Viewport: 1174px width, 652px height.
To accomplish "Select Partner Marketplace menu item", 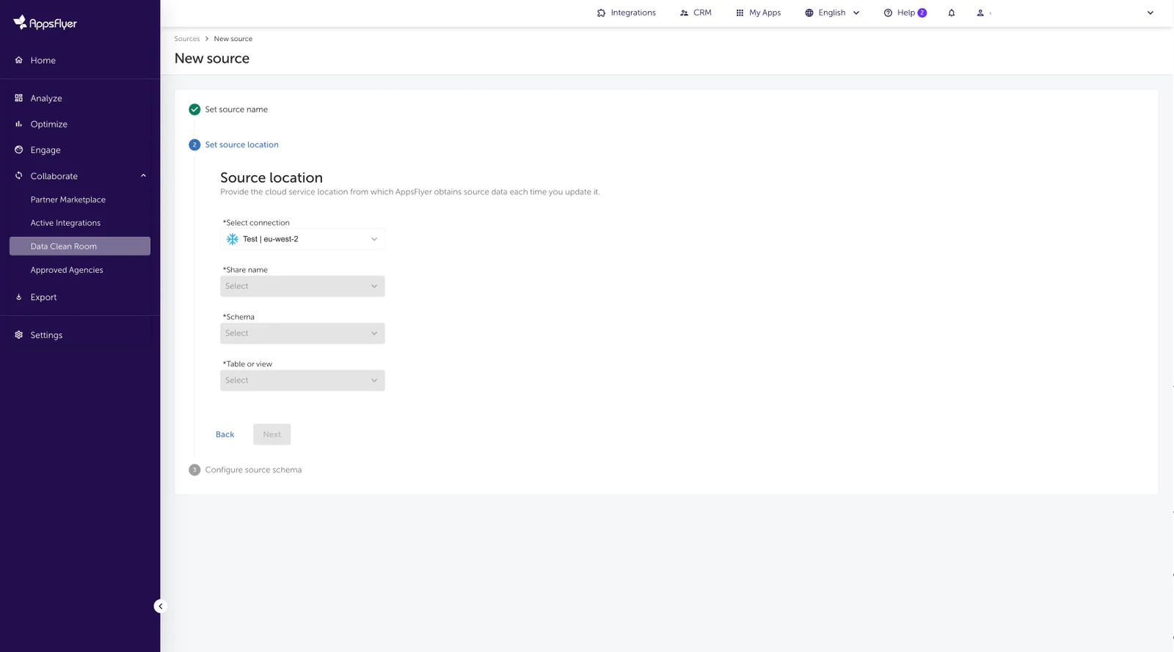I will (68, 199).
